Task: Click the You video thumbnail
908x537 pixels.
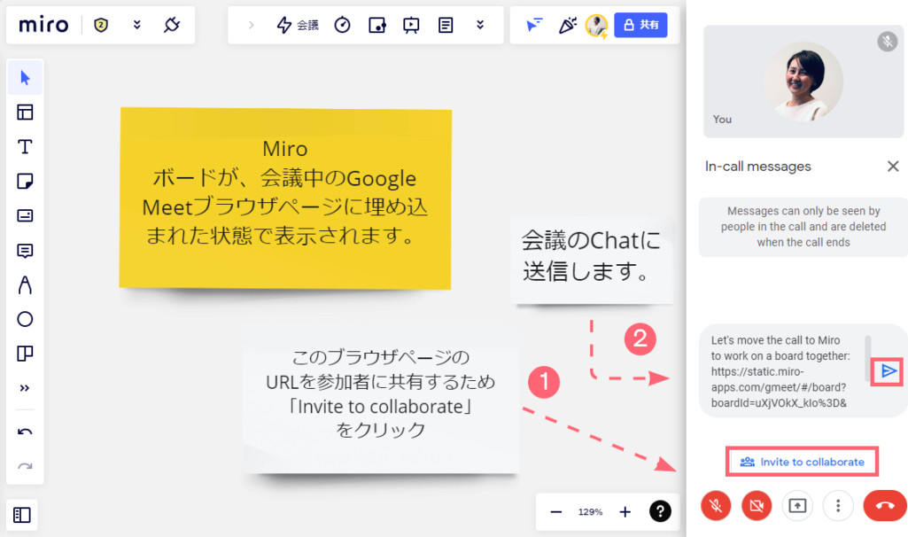Action: (x=803, y=82)
